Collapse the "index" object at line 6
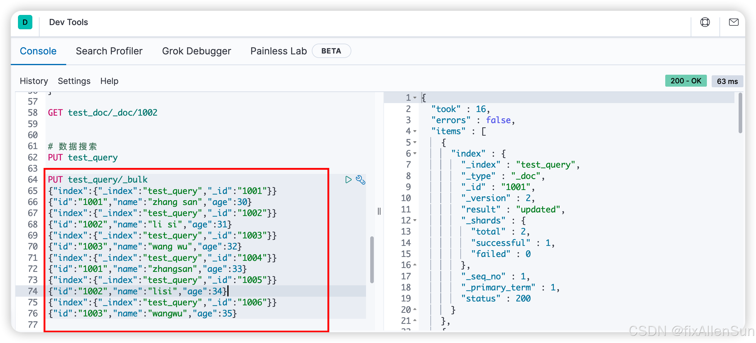Image resolution: width=756 pixels, height=343 pixels. coord(415,154)
